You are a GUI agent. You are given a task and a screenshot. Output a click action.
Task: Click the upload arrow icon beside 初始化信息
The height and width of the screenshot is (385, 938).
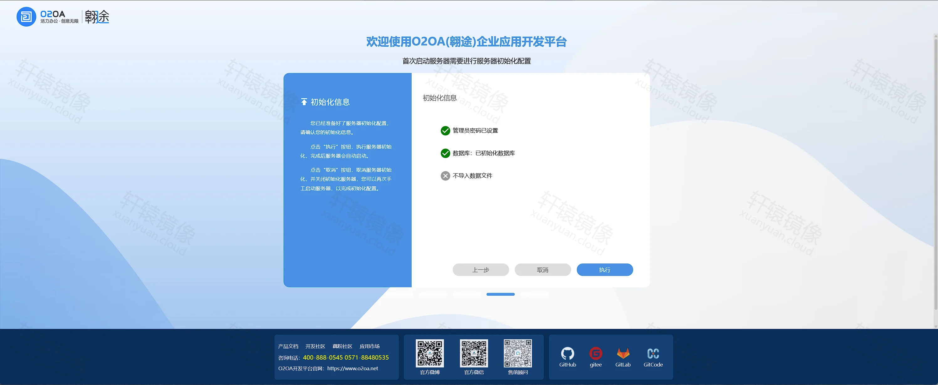304,101
